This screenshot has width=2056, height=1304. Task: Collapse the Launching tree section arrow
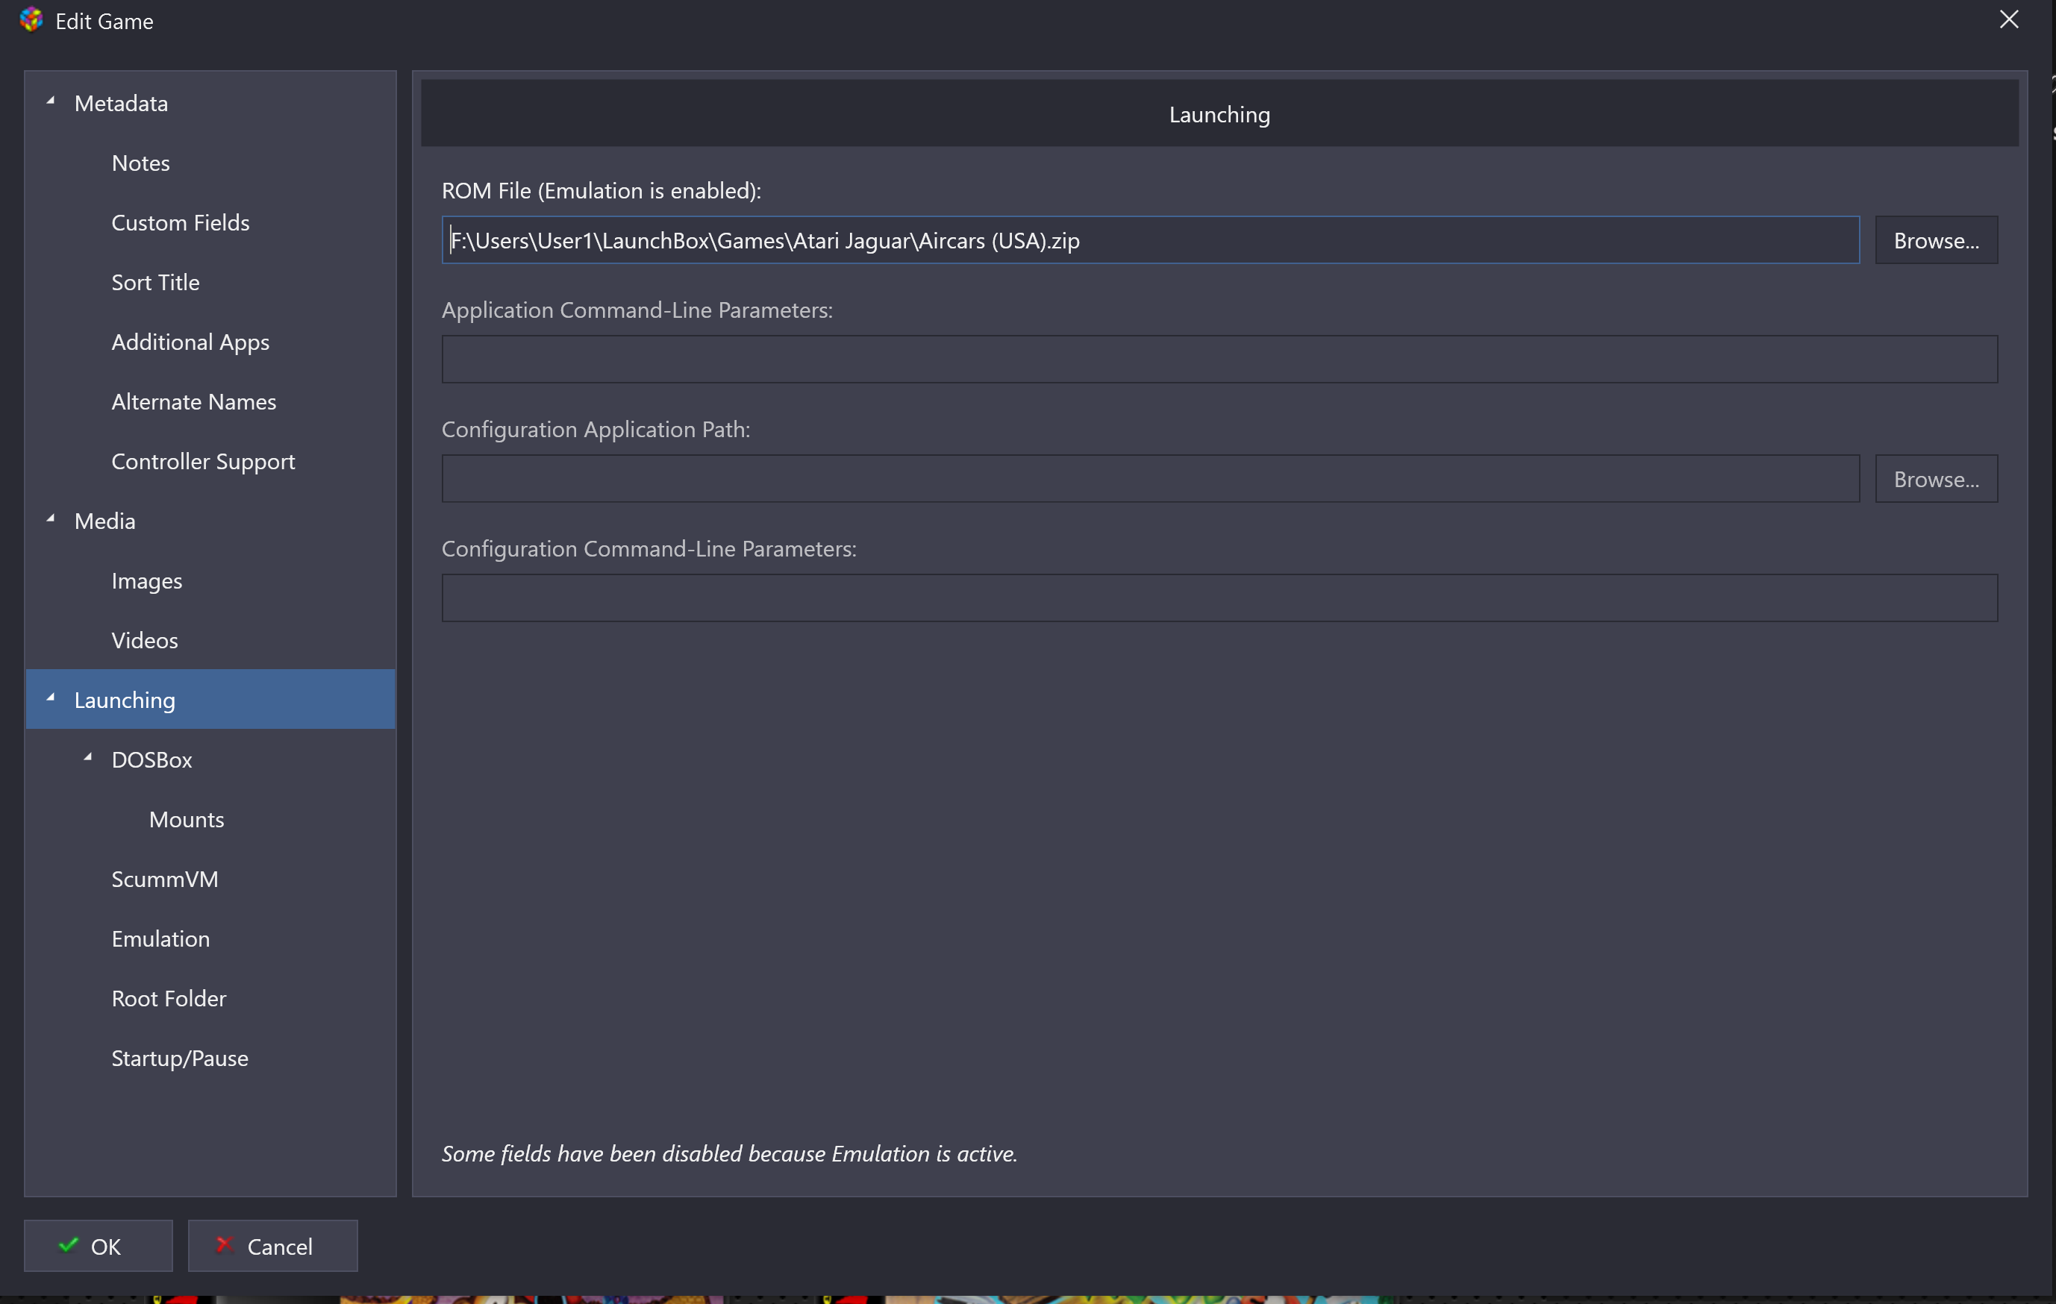tap(51, 698)
